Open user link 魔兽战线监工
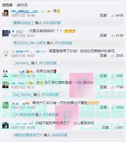 click(x=24, y=23)
